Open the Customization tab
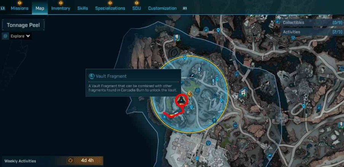Screen dimensions: 344x167 pos(162,8)
